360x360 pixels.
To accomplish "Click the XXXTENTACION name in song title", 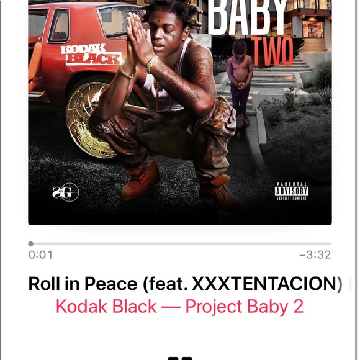I will click(264, 284).
